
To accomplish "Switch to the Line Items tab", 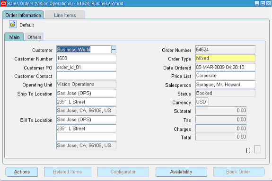I will (65, 15).
